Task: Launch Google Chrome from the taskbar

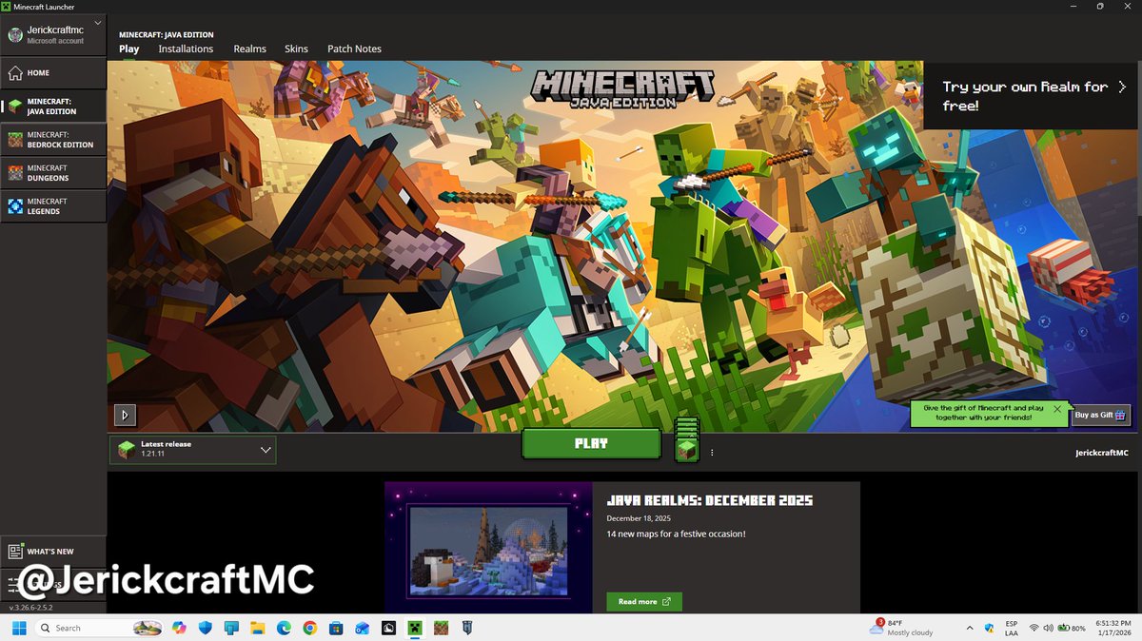Action: (309, 628)
